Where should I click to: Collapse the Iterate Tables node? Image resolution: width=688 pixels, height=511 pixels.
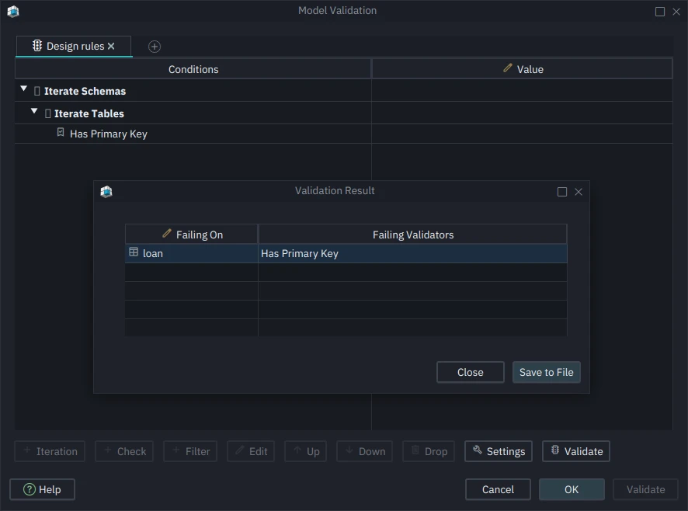pyautogui.click(x=34, y=111)
